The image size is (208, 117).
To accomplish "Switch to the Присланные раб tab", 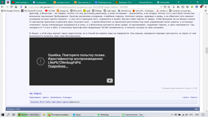I will (83, 2).
